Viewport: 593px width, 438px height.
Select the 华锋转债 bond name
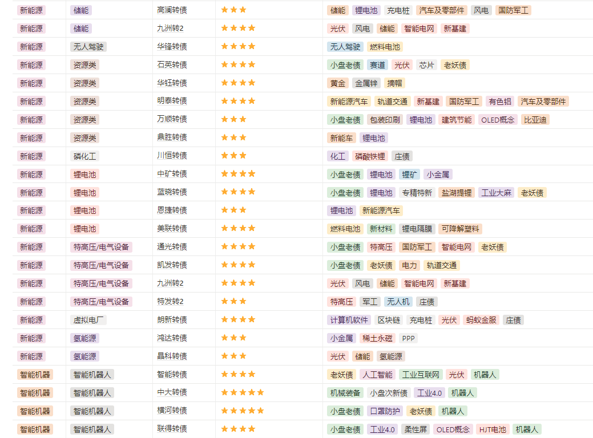pyautogui.click(x=172, y=47)
